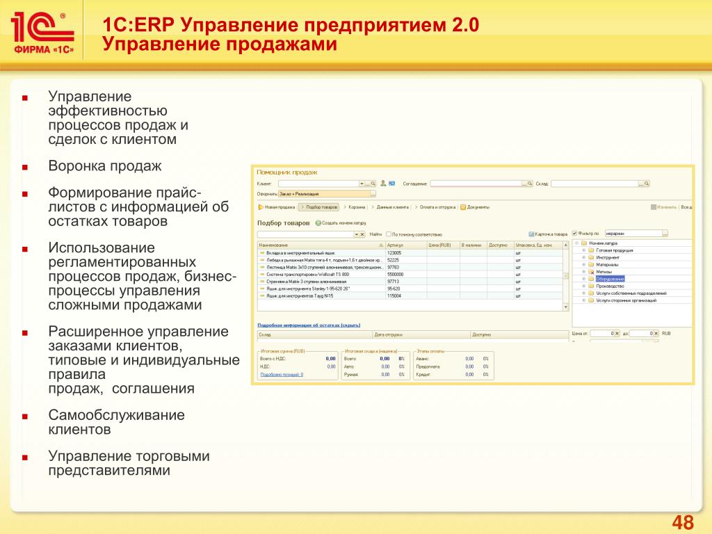Expand Услуги сторонних организаций folder
Screen dimensions: 712x534
[584, 300]
